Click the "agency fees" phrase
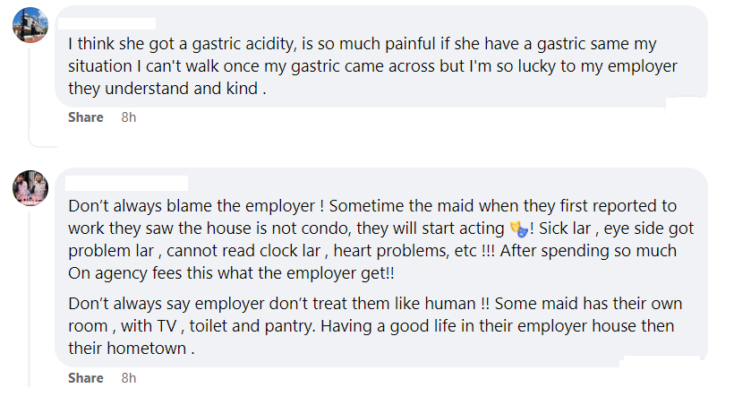This screenshot has width=734, height=414. (132, 272)
